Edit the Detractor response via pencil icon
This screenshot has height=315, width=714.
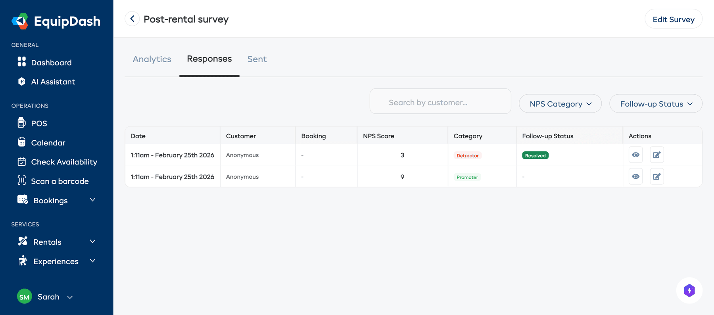coord(657,155)
